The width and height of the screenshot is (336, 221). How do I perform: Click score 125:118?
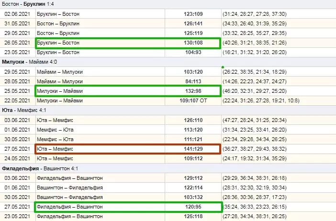pyautogui.click(x=193, y=216)
